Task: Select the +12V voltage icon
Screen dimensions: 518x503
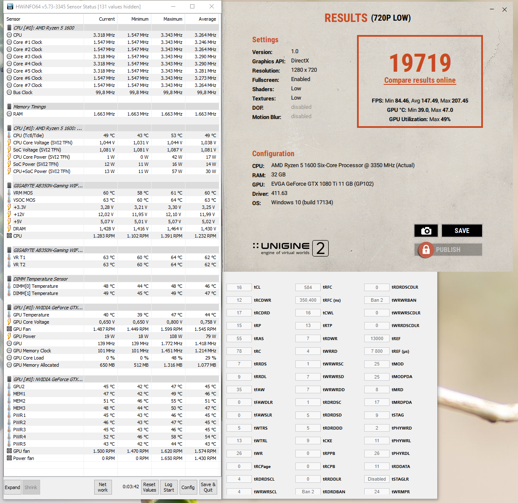Action: 9,214
